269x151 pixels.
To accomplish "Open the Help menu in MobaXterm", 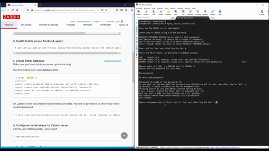I will click(194, 8).
